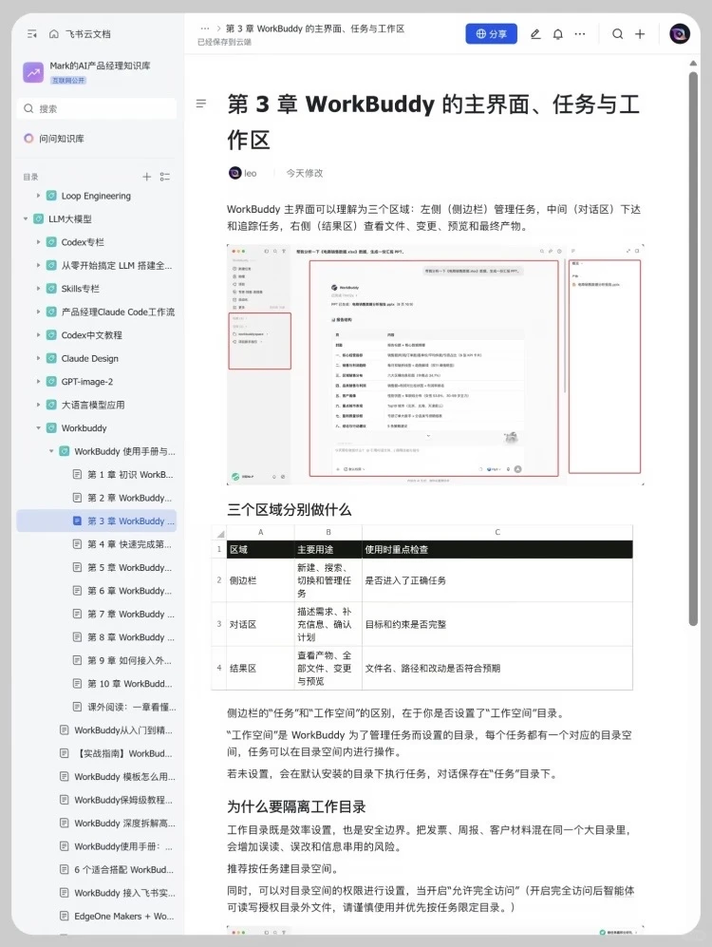712x947 pixels.
Task: Create new document with top-right plus
Action: click(x=640, y=34)
